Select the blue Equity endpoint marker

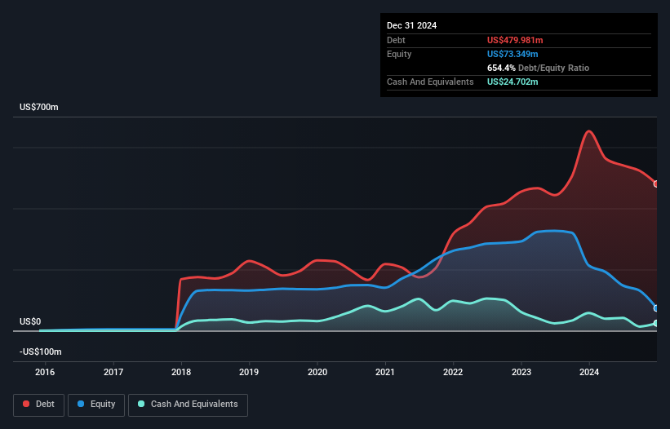[x=656, y=308]
